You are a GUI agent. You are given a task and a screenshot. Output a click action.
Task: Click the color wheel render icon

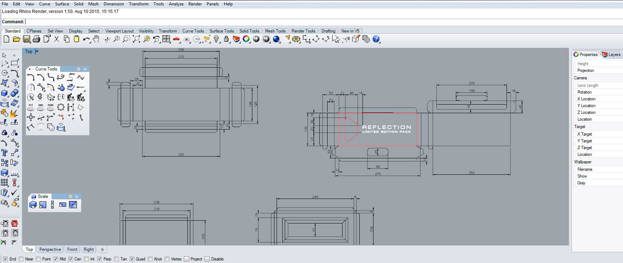246,39
